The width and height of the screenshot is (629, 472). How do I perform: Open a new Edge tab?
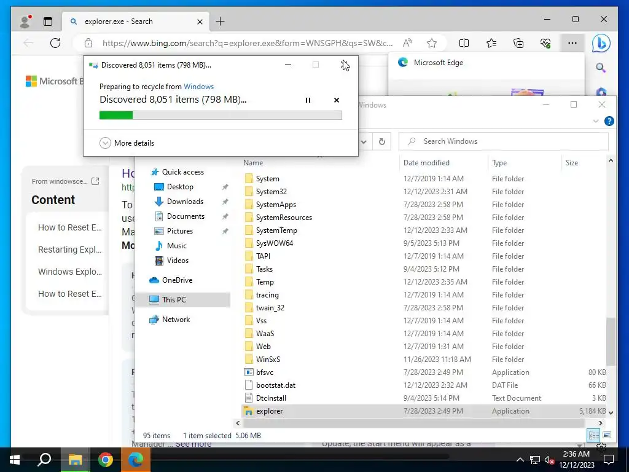[x=221, y=22]
